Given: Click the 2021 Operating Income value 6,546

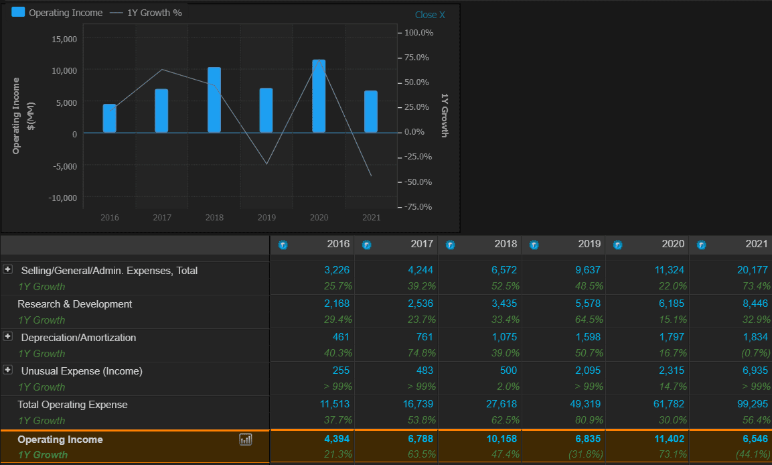Looking at the screenshot, I should click(x=755, y=439).
